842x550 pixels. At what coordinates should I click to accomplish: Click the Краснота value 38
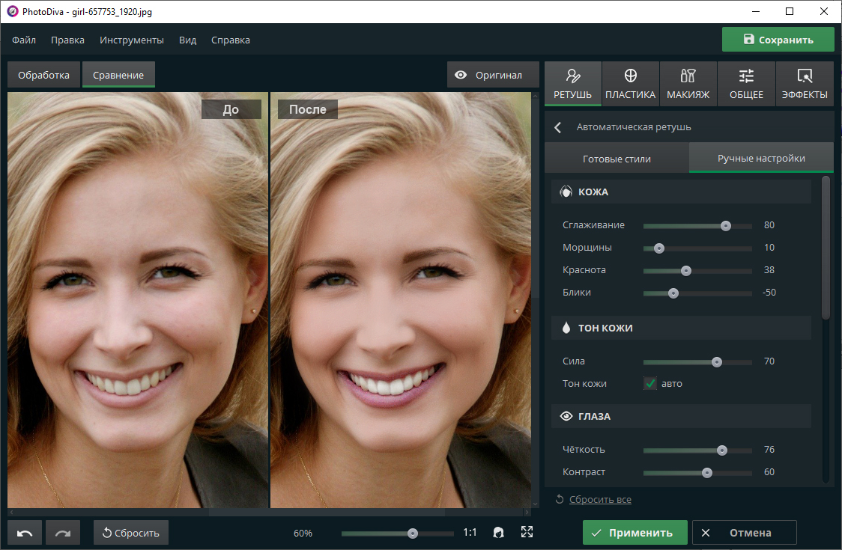[x=769, y=270]
